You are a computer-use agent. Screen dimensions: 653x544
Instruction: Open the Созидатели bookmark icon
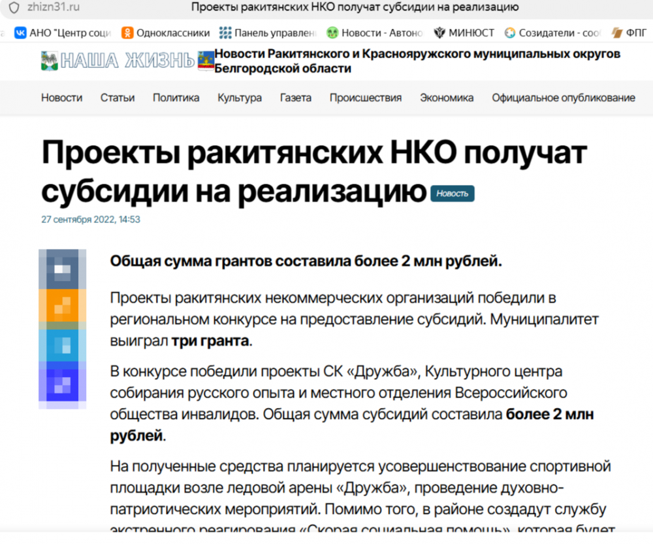(510, 33)
